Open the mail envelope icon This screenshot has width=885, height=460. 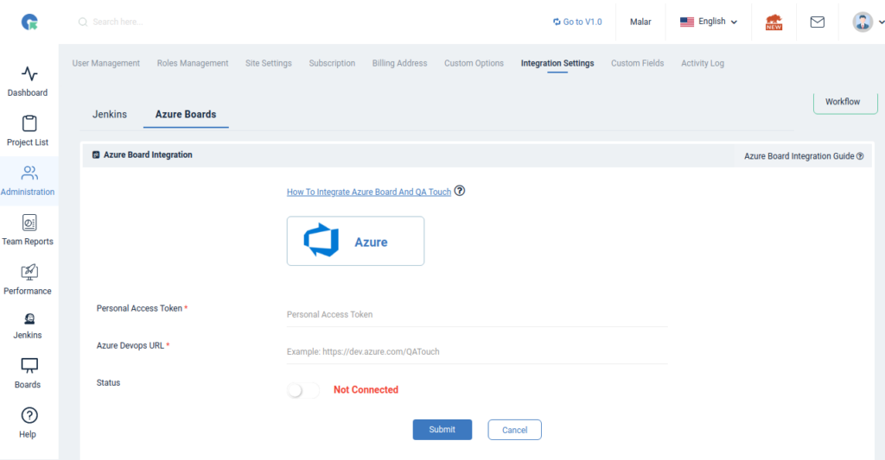pos(817,22)
